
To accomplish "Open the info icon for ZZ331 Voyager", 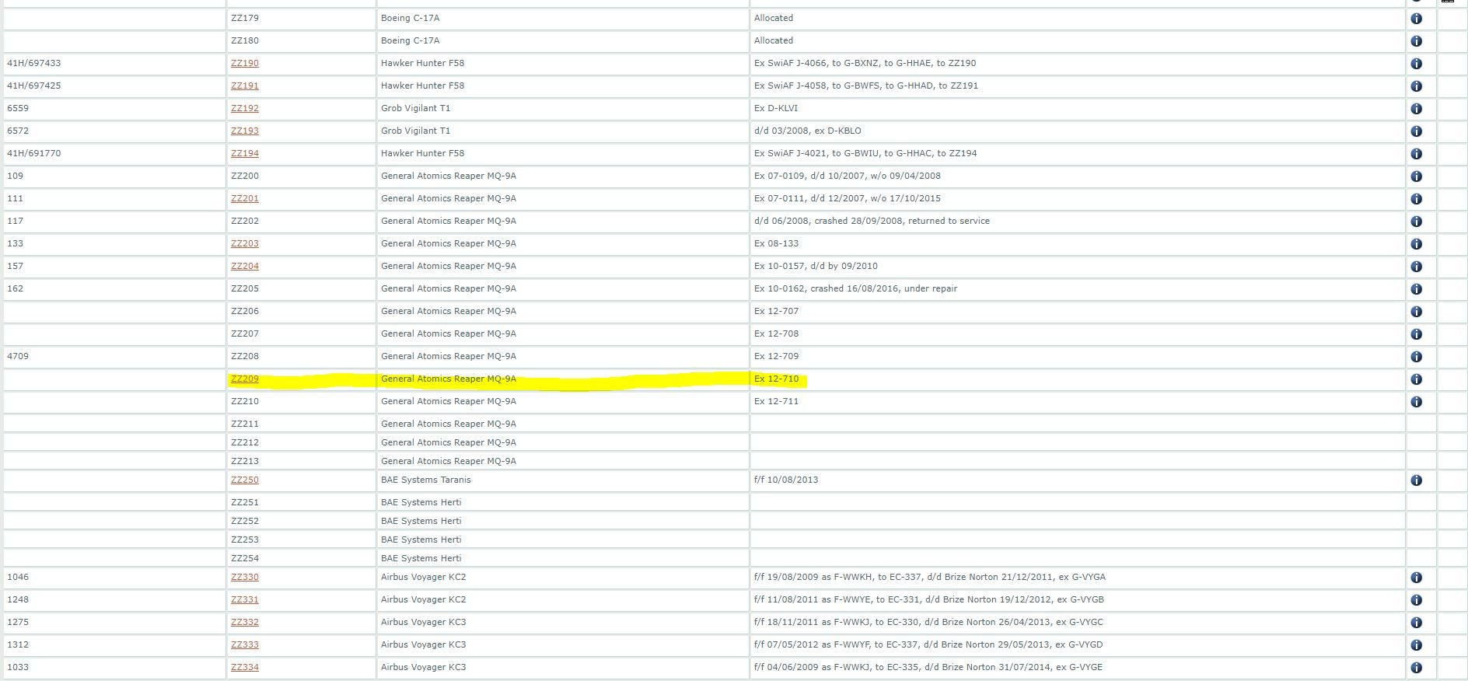I will [1416, 600].
